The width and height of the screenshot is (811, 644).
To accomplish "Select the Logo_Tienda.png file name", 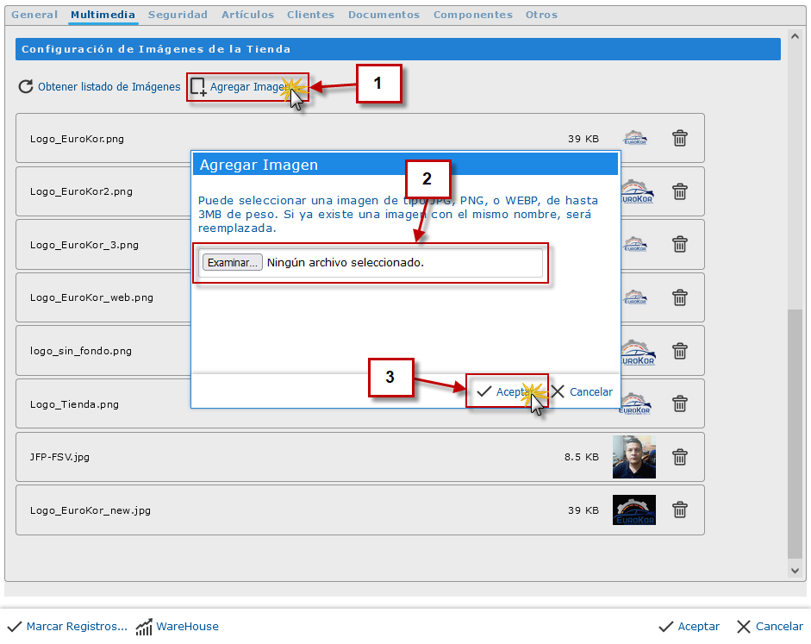I will click(74, 404).
